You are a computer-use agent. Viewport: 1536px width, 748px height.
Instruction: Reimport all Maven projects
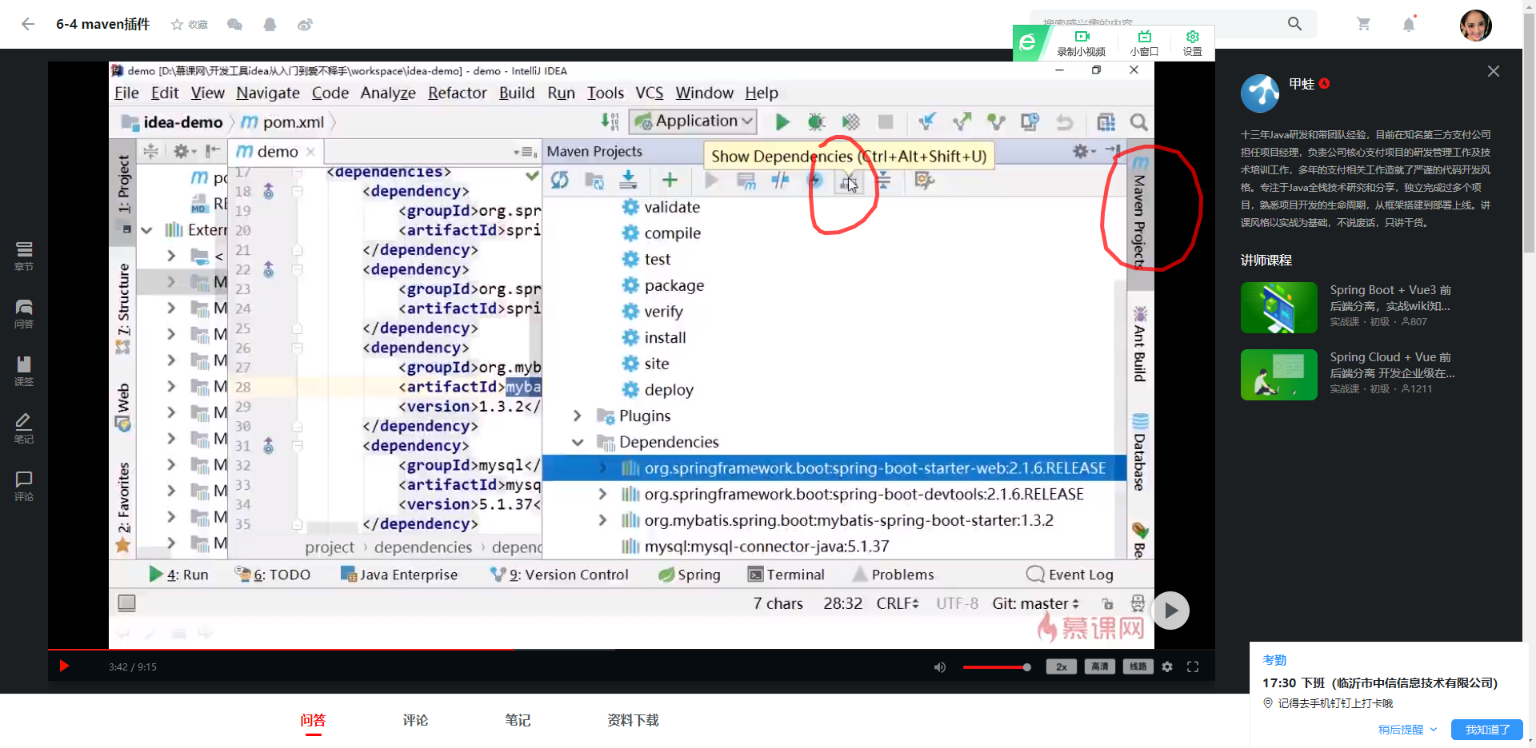[559, 181]
